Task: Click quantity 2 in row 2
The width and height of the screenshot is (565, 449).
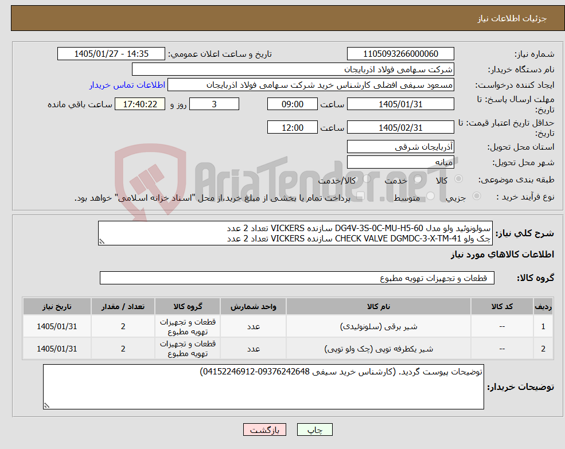Action: click(123, 349)
